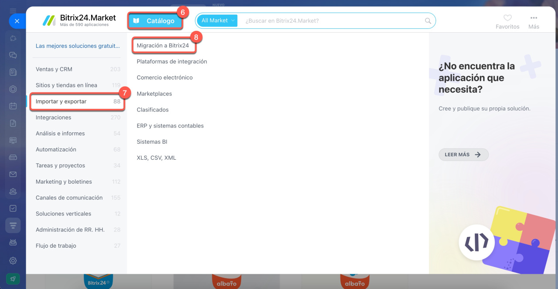Screen dimensions: 558x289
Task: Open Migración a Bitrix24 subcategory
Action: tap(163, 45)
